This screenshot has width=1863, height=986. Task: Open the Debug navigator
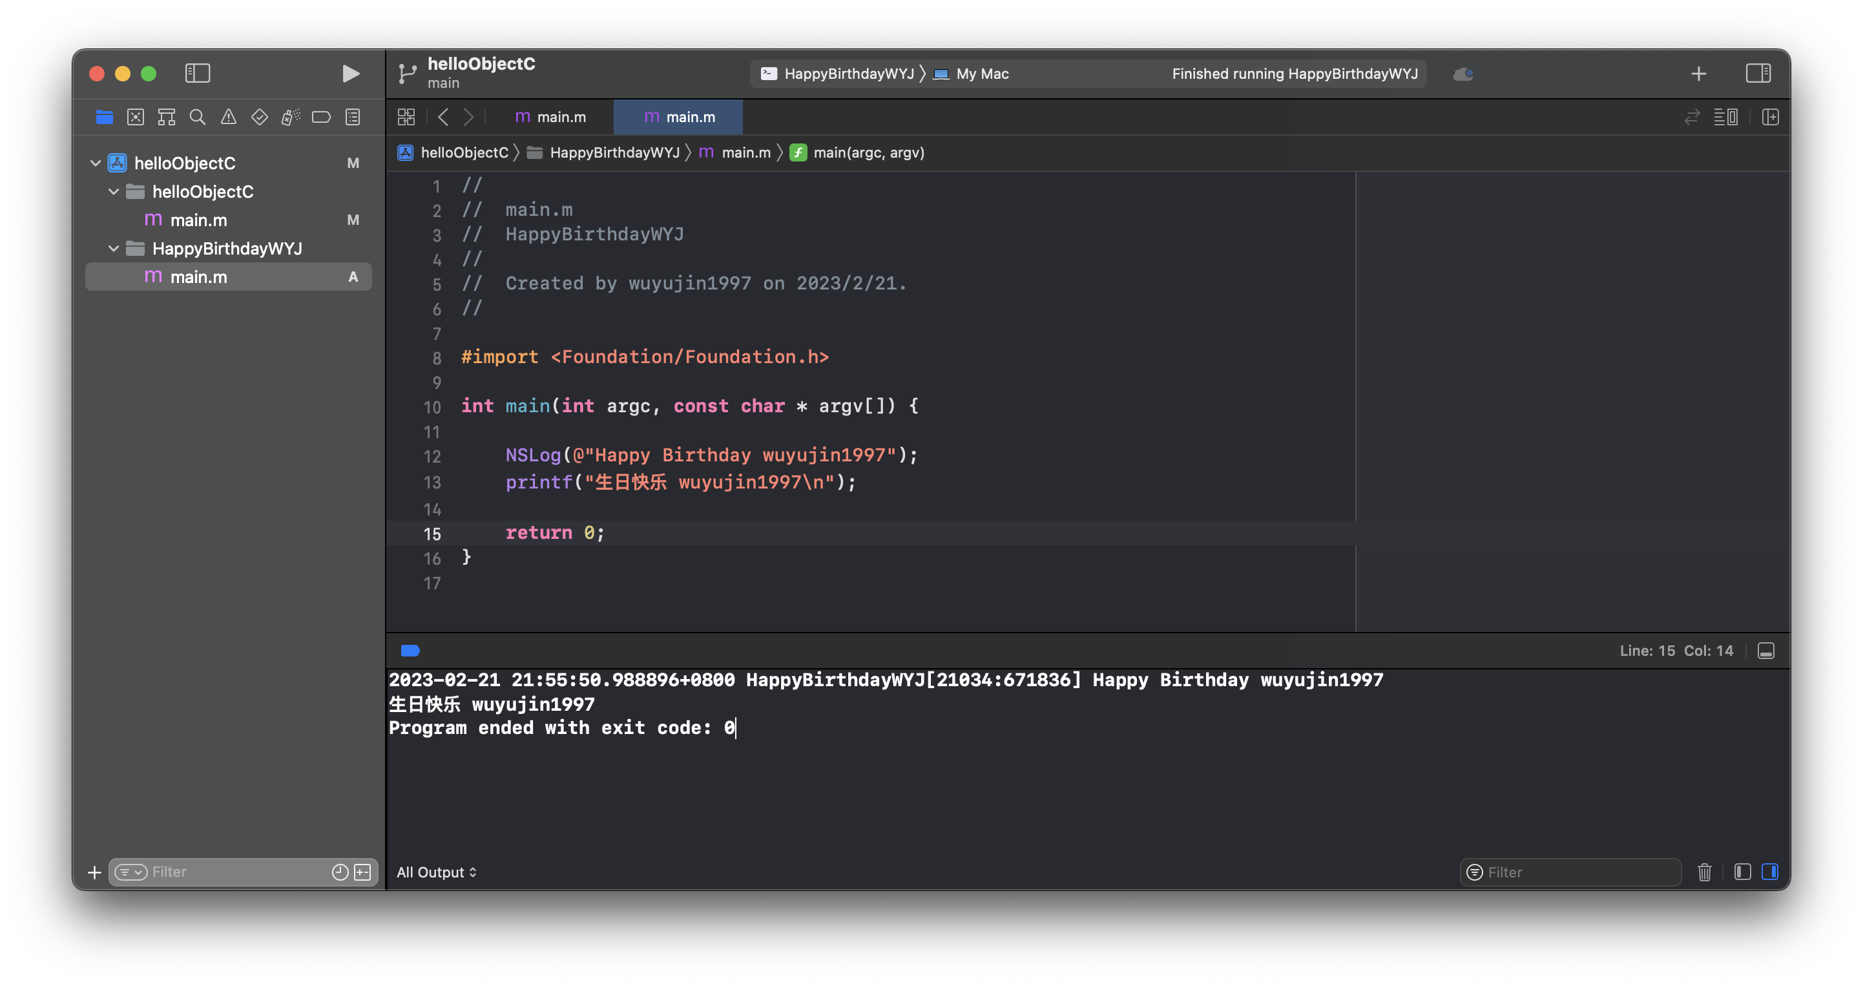pyautogui.click(x=291, y=117)
